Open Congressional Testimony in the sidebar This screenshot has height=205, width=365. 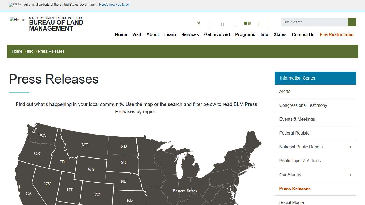click(x=303, y=105)
